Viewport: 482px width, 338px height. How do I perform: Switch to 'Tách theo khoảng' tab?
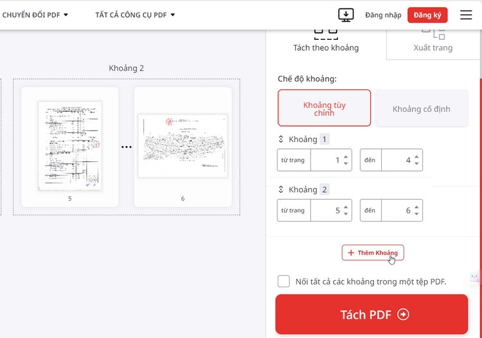pos(326,44)
